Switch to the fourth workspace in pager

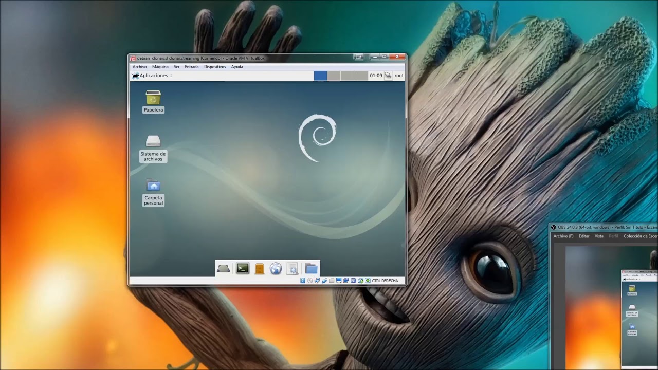click(x=361, y=76)
